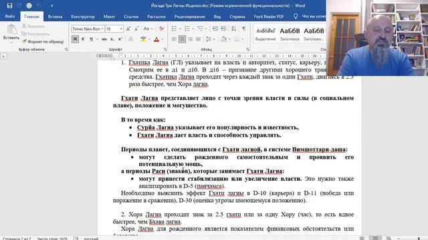
Task: Click the русский language indicator in status bar
Action: click(x=91, y=239)
